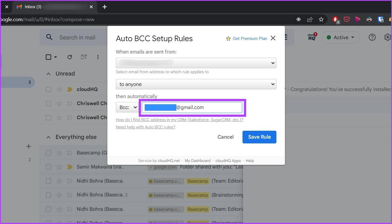Toggle importance marker on Samir Makwana email
The height and width of the screenshot is (224, 392).
click(69, 167)
